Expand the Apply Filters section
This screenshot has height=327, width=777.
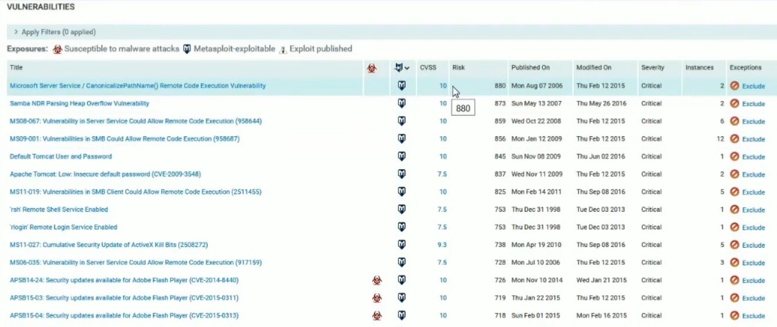55,32
